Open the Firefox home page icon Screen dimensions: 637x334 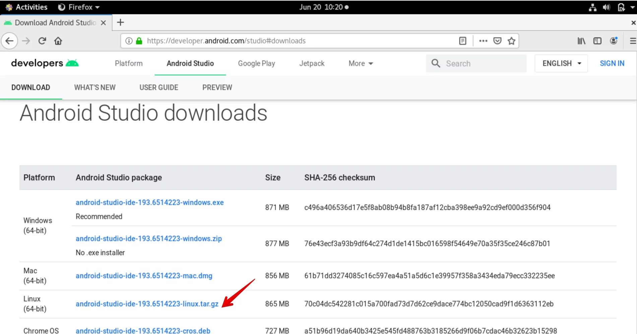pyautogui.click(x=58, y=41)
